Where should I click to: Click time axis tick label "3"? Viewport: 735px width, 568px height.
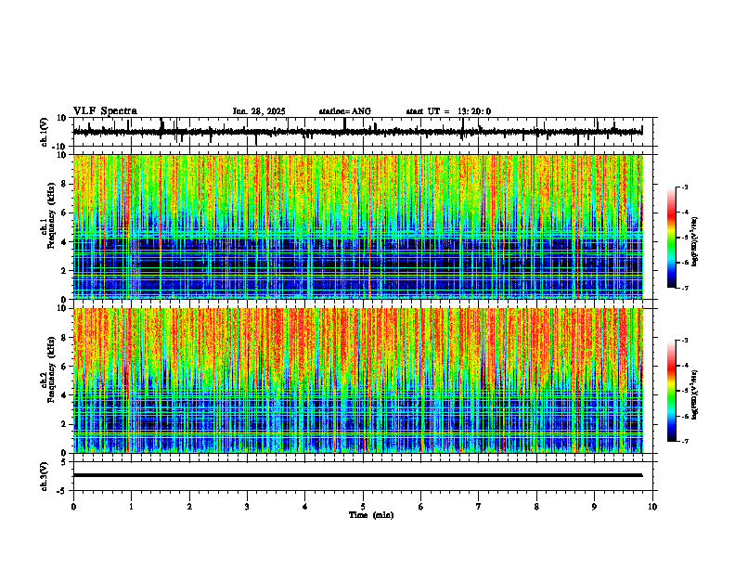coord(247,507)
